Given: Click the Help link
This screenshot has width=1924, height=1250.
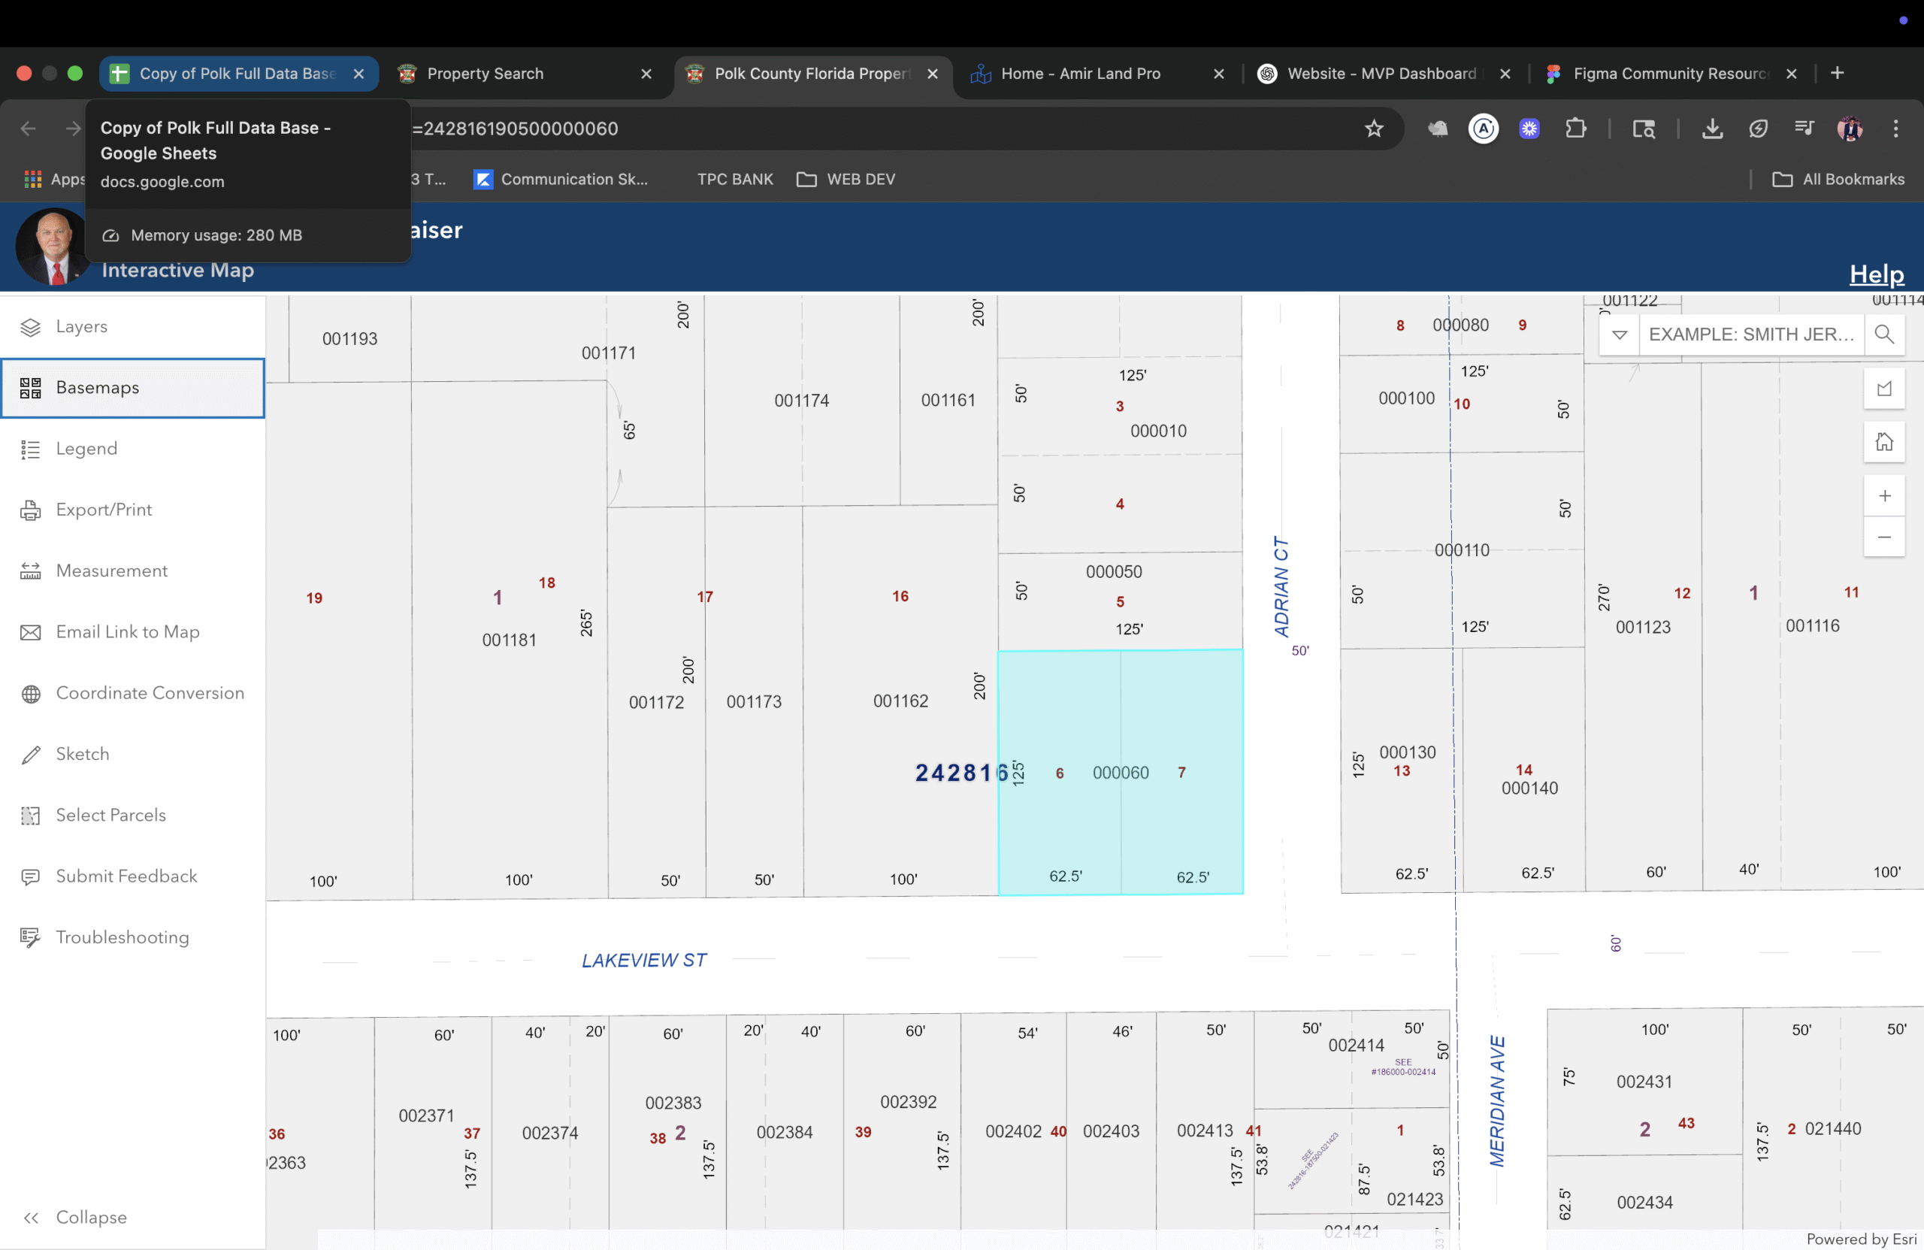Looking at the screenshot, I should tap(1877, 274).
